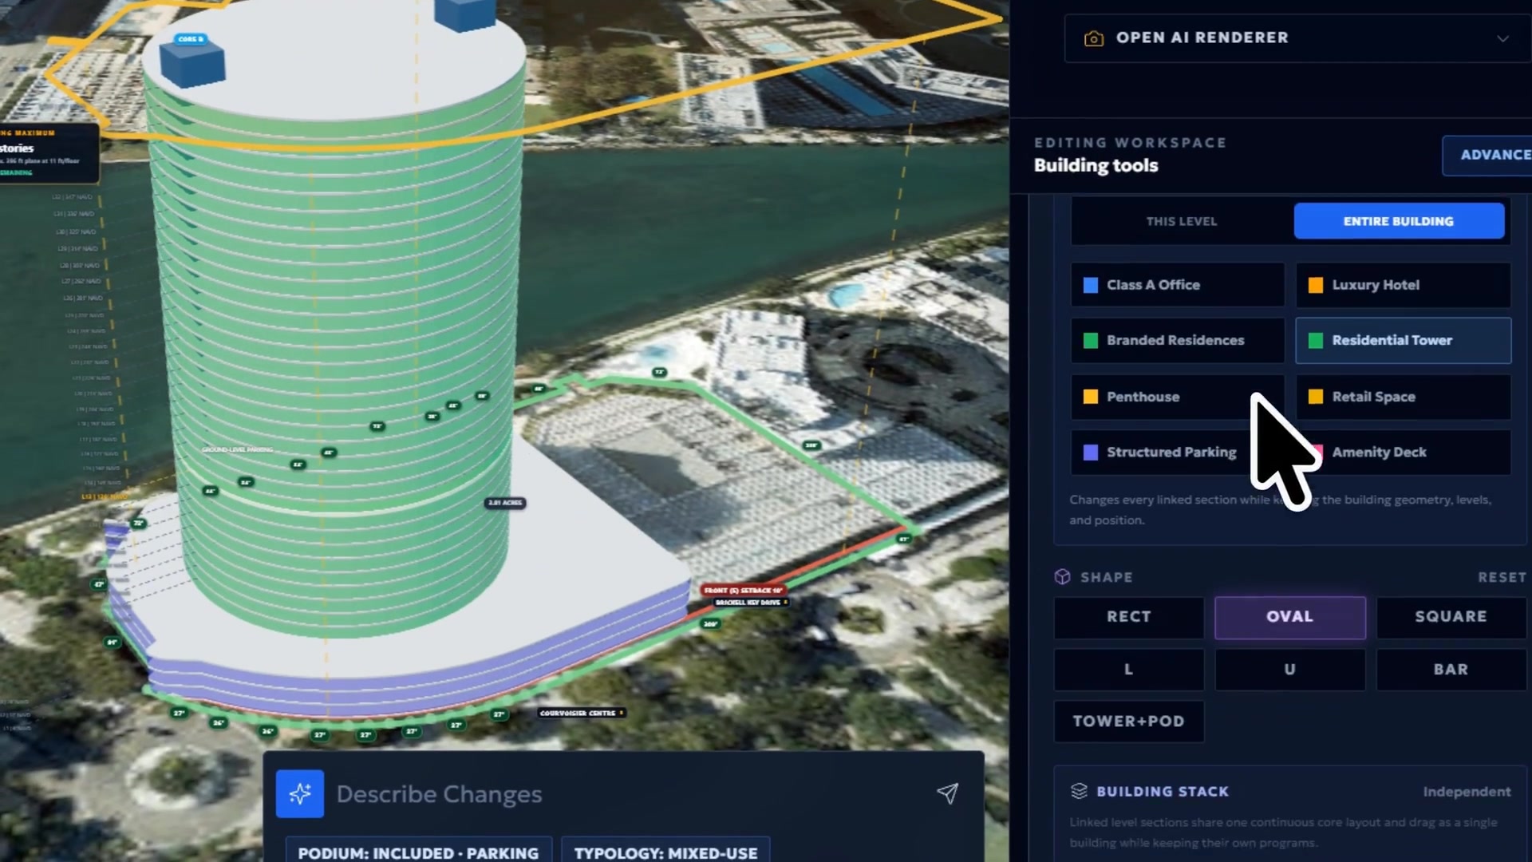
Task: Choose the L shape option
Action: pyautogui.click(x=1128, y=670)
